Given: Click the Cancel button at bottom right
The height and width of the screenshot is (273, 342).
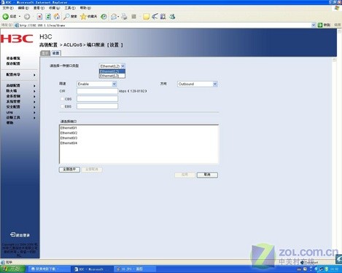Looking at the screenshot, I should click(x=207, y=175).
